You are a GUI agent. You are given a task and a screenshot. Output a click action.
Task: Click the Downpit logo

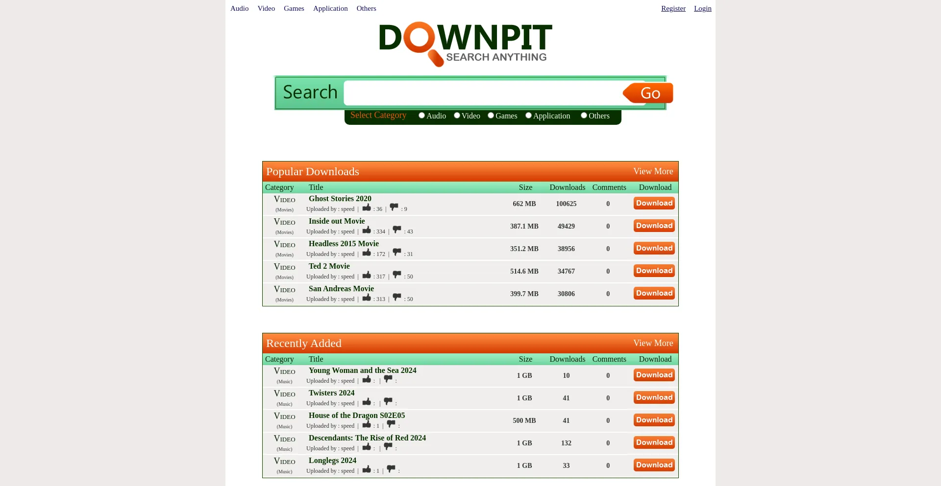[x=466, y=44]
